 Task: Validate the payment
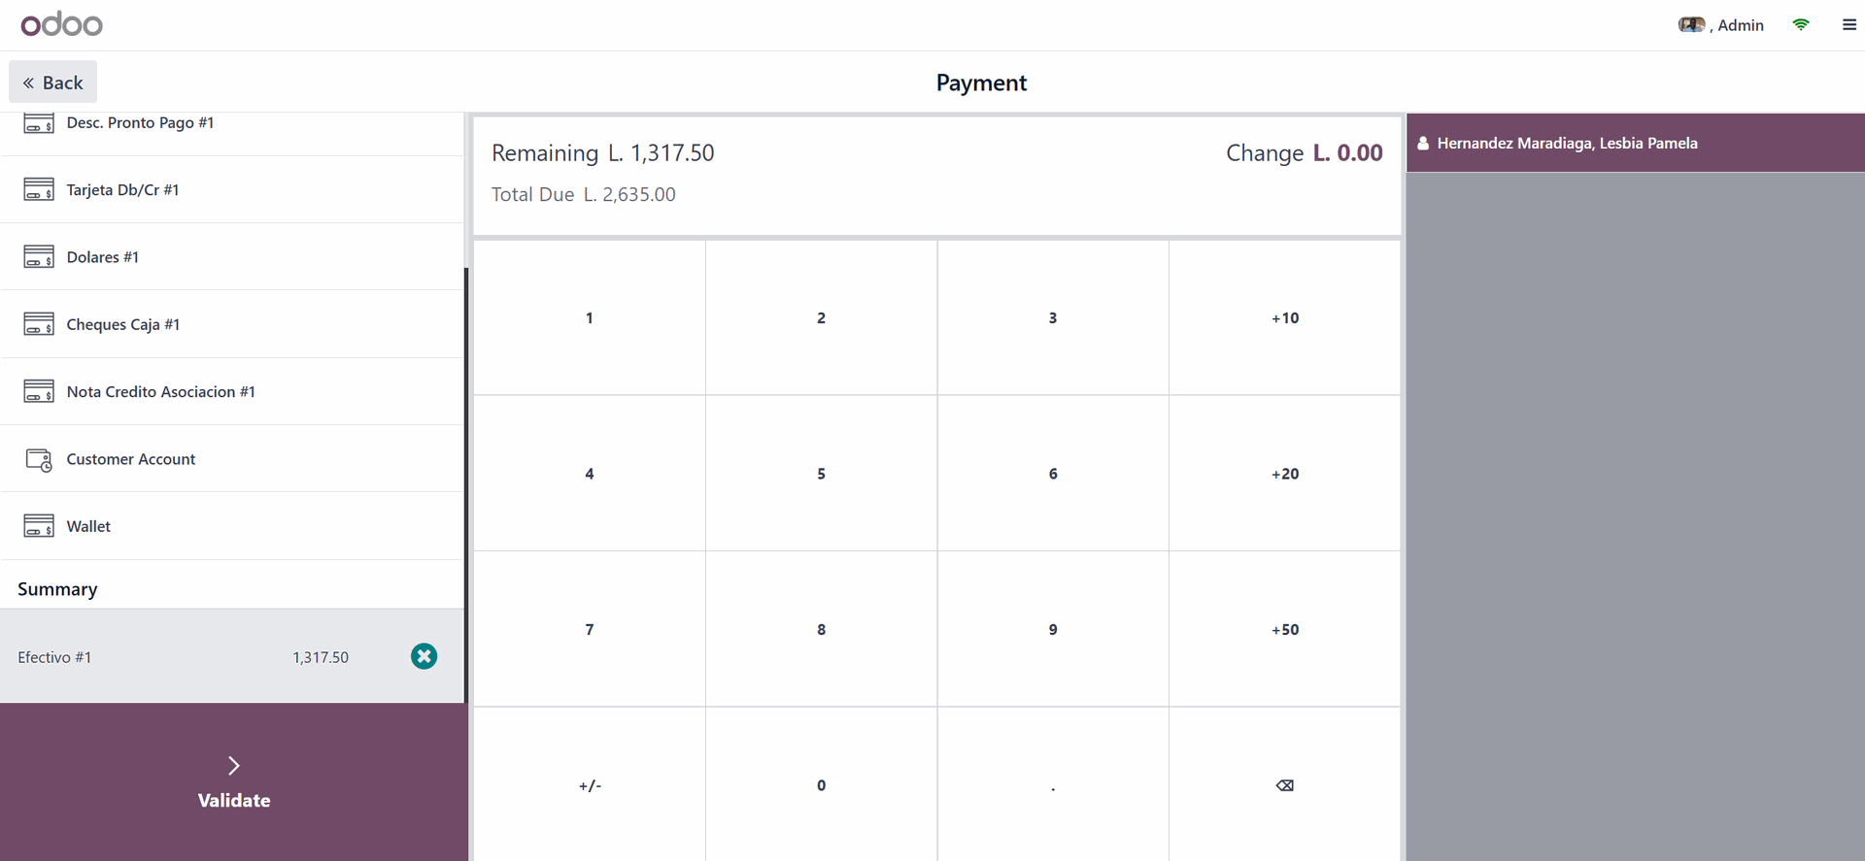pos(233,782)
